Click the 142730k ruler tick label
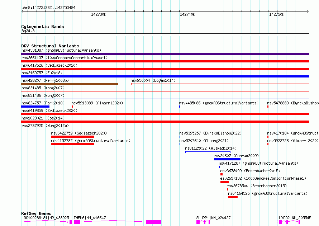 click(99, 14)
